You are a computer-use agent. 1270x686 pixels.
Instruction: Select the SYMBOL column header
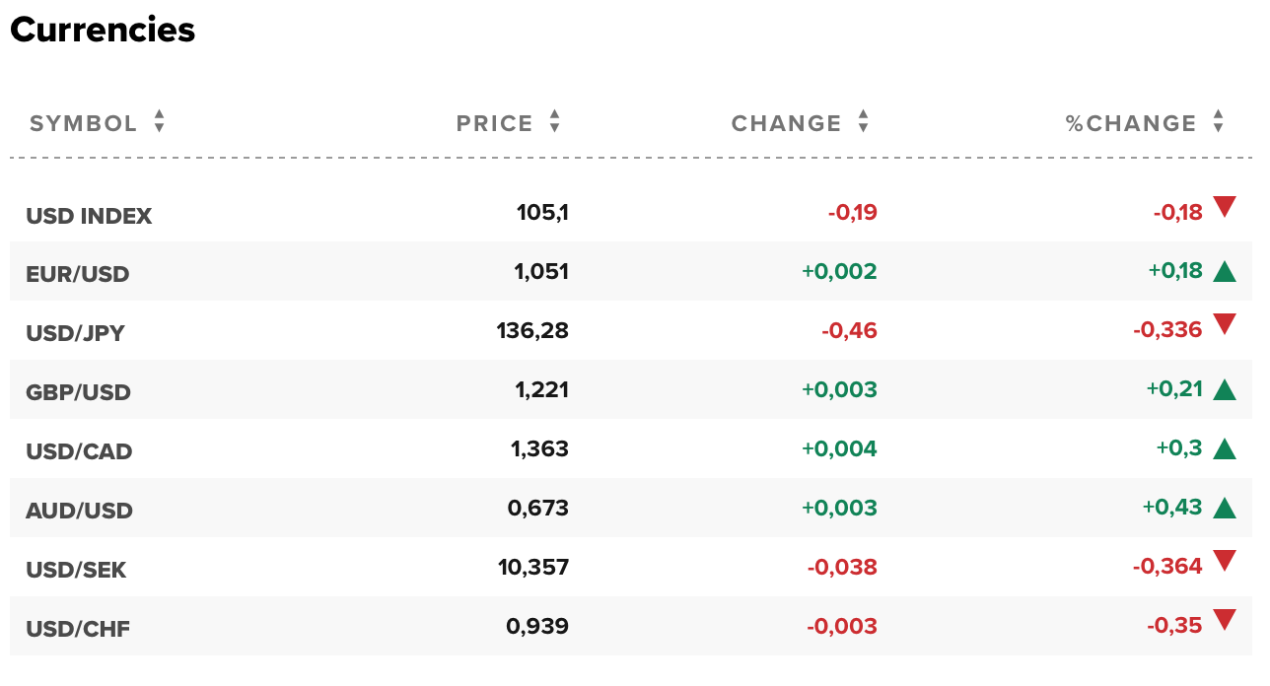click(83, 122)
